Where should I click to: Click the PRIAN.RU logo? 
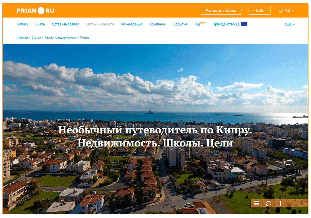pyautogui.click(x=35, y=11)
